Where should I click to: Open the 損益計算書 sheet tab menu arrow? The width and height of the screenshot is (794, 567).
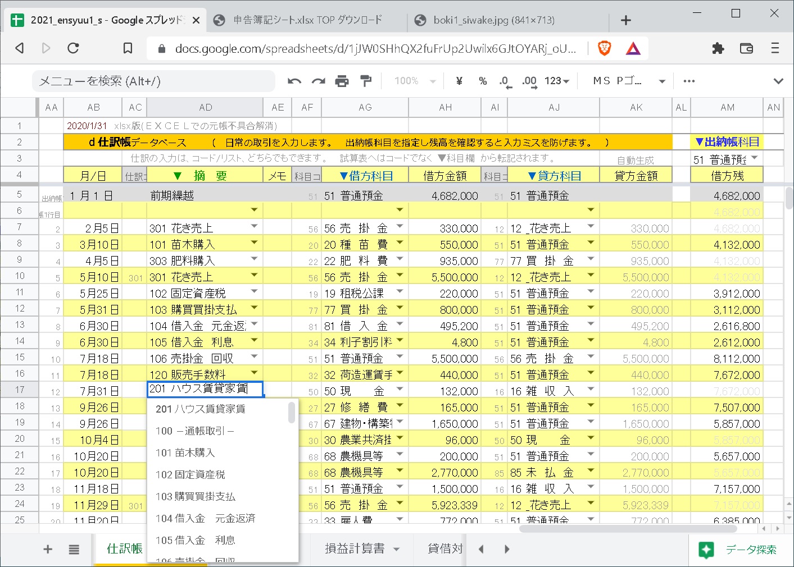pyautogui.click(x=397, y=550)
